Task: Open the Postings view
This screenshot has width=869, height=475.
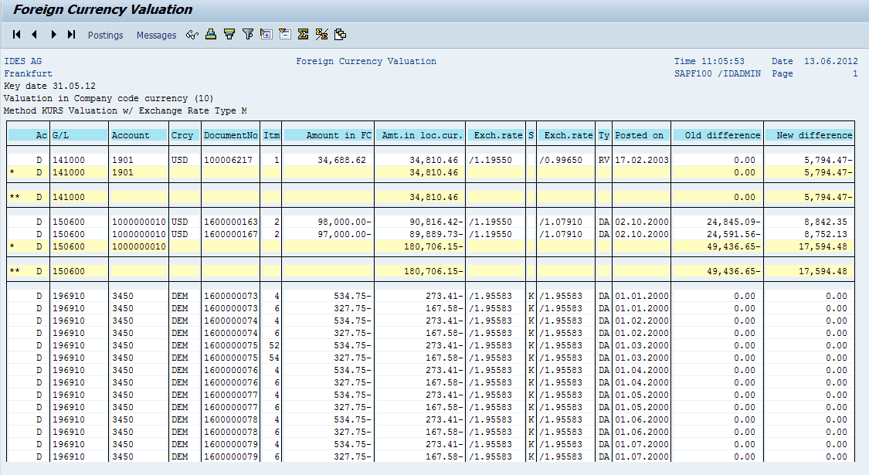Action: [x=105, y=35]
